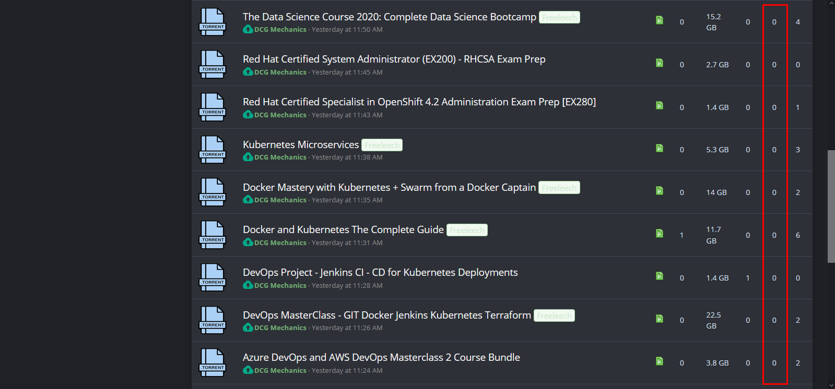Open Docker and Kubernetes The Complete Guide

tap(343, 230)
